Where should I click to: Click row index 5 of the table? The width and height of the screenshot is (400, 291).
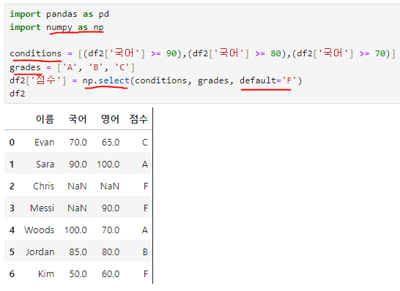(x=12, y=252)
